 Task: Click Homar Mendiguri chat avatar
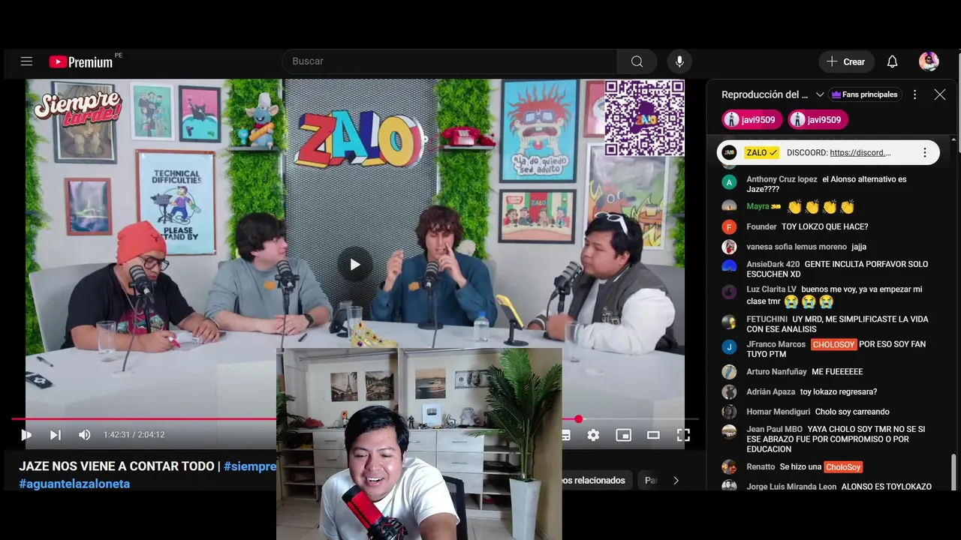[729, 412]
